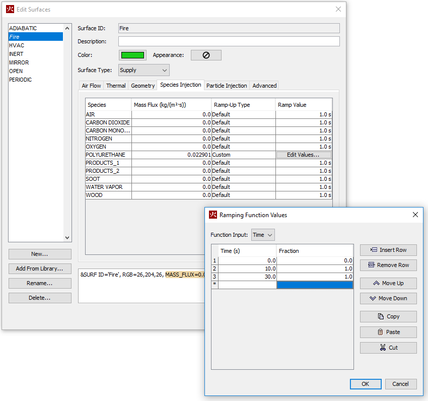
Task: Click Add From Library... button
Action: (x=40, y=269)
